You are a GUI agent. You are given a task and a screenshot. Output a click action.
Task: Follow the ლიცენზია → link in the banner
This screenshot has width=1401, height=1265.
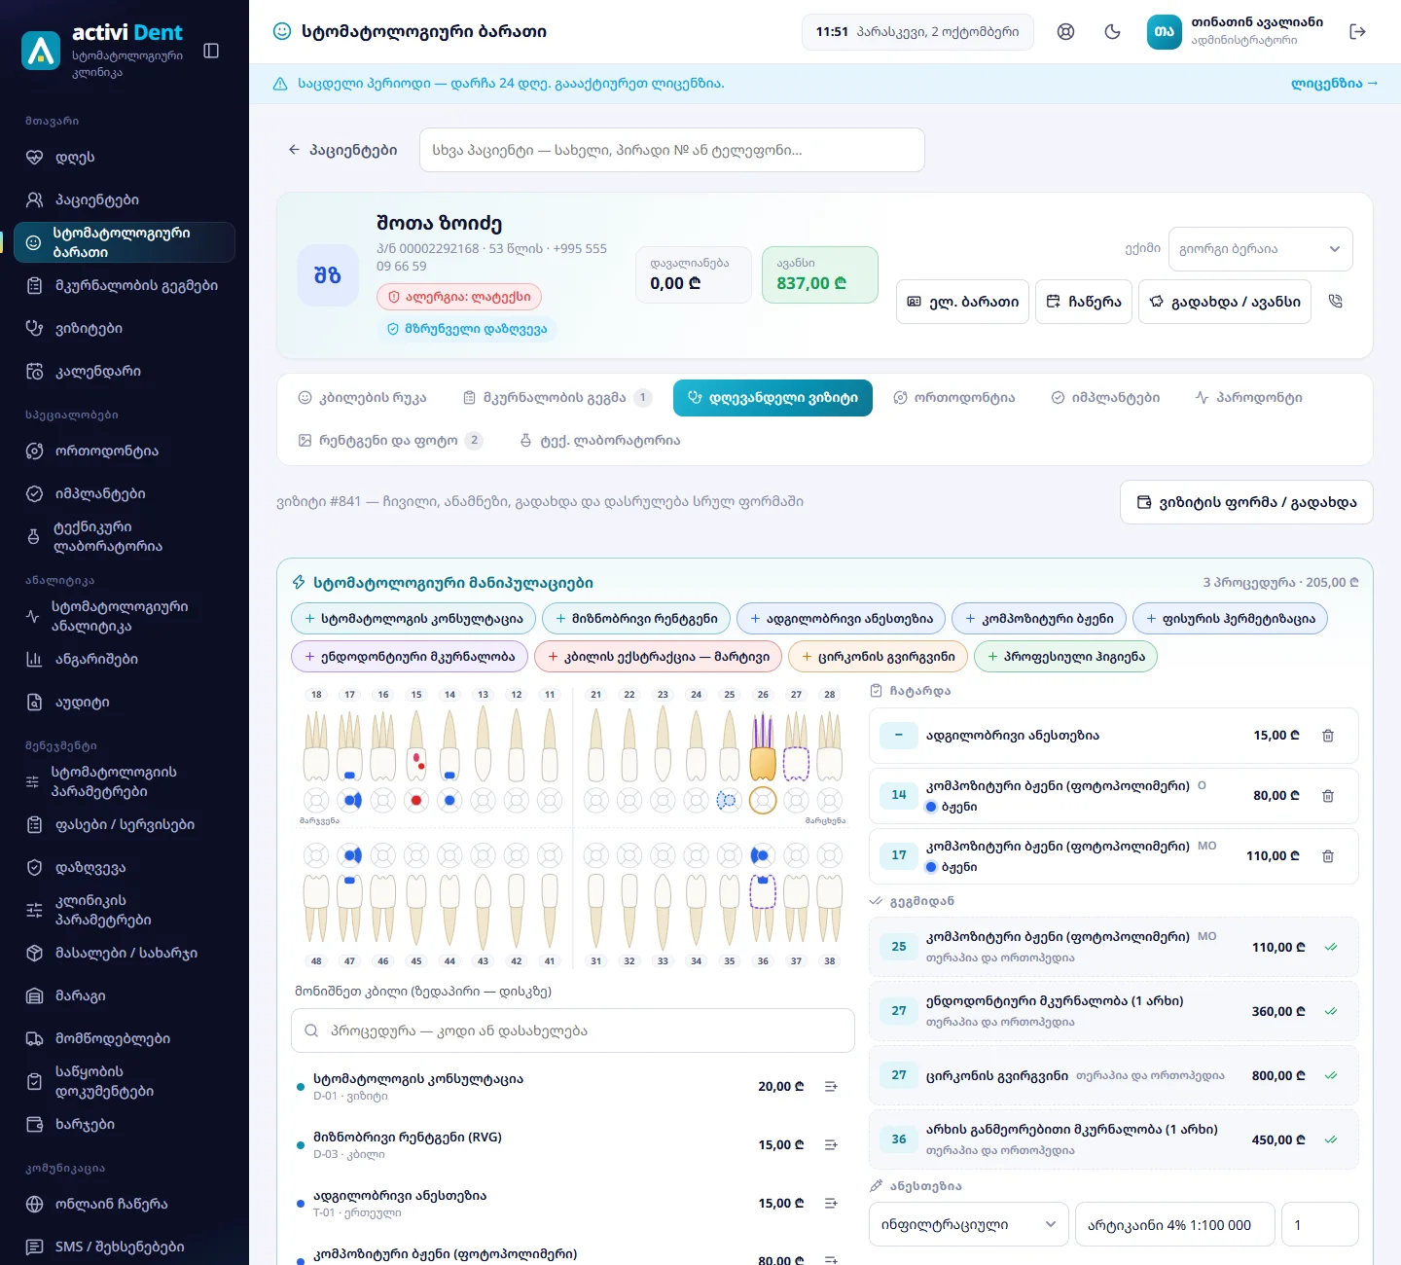click(x=1335, y=84)
